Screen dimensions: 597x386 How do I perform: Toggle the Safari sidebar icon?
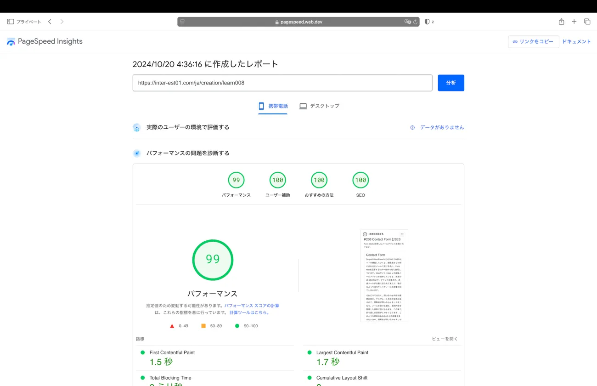tap(11, 22)
